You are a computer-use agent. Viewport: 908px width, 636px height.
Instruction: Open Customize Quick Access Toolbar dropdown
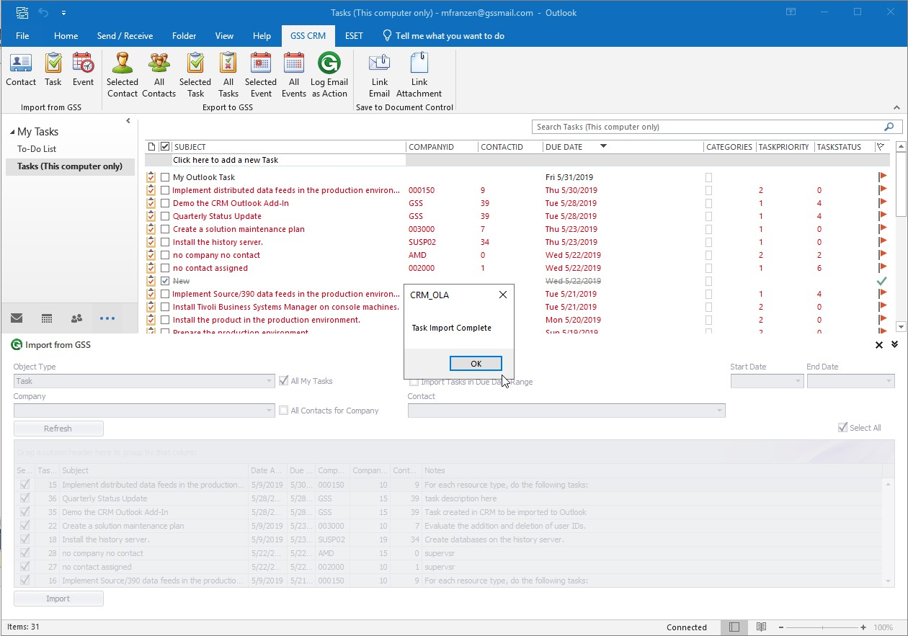coord(63,13)
